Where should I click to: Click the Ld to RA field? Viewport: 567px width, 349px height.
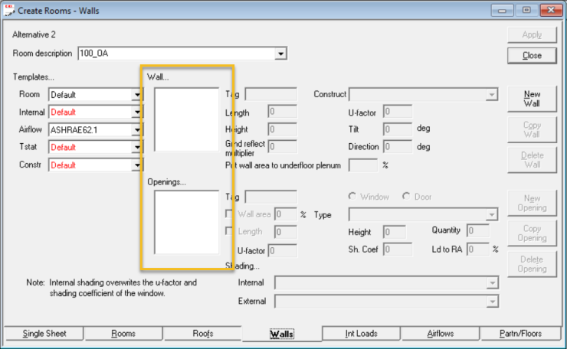(x=478, y=250)
